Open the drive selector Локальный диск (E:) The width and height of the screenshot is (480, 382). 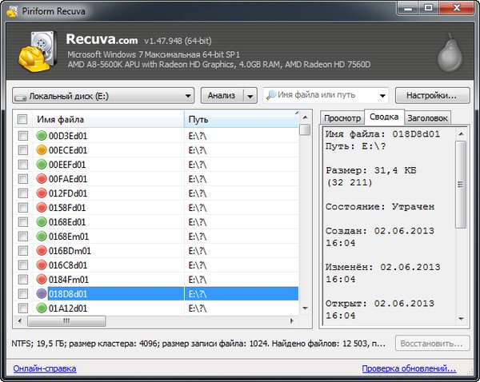pos(103,96)
